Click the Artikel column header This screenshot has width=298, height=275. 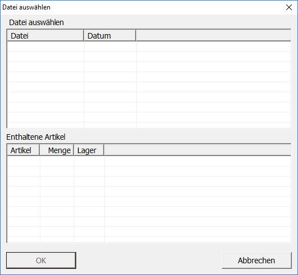(x=23, y=150)
